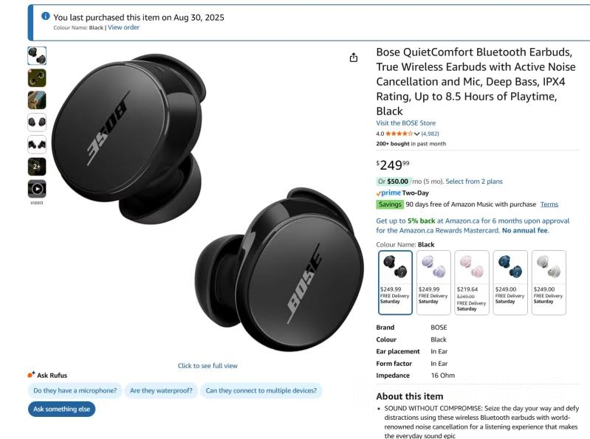This screenshot has height=439, width=590.
Task: Click the share icon above product image
Action: pos(353,58)
